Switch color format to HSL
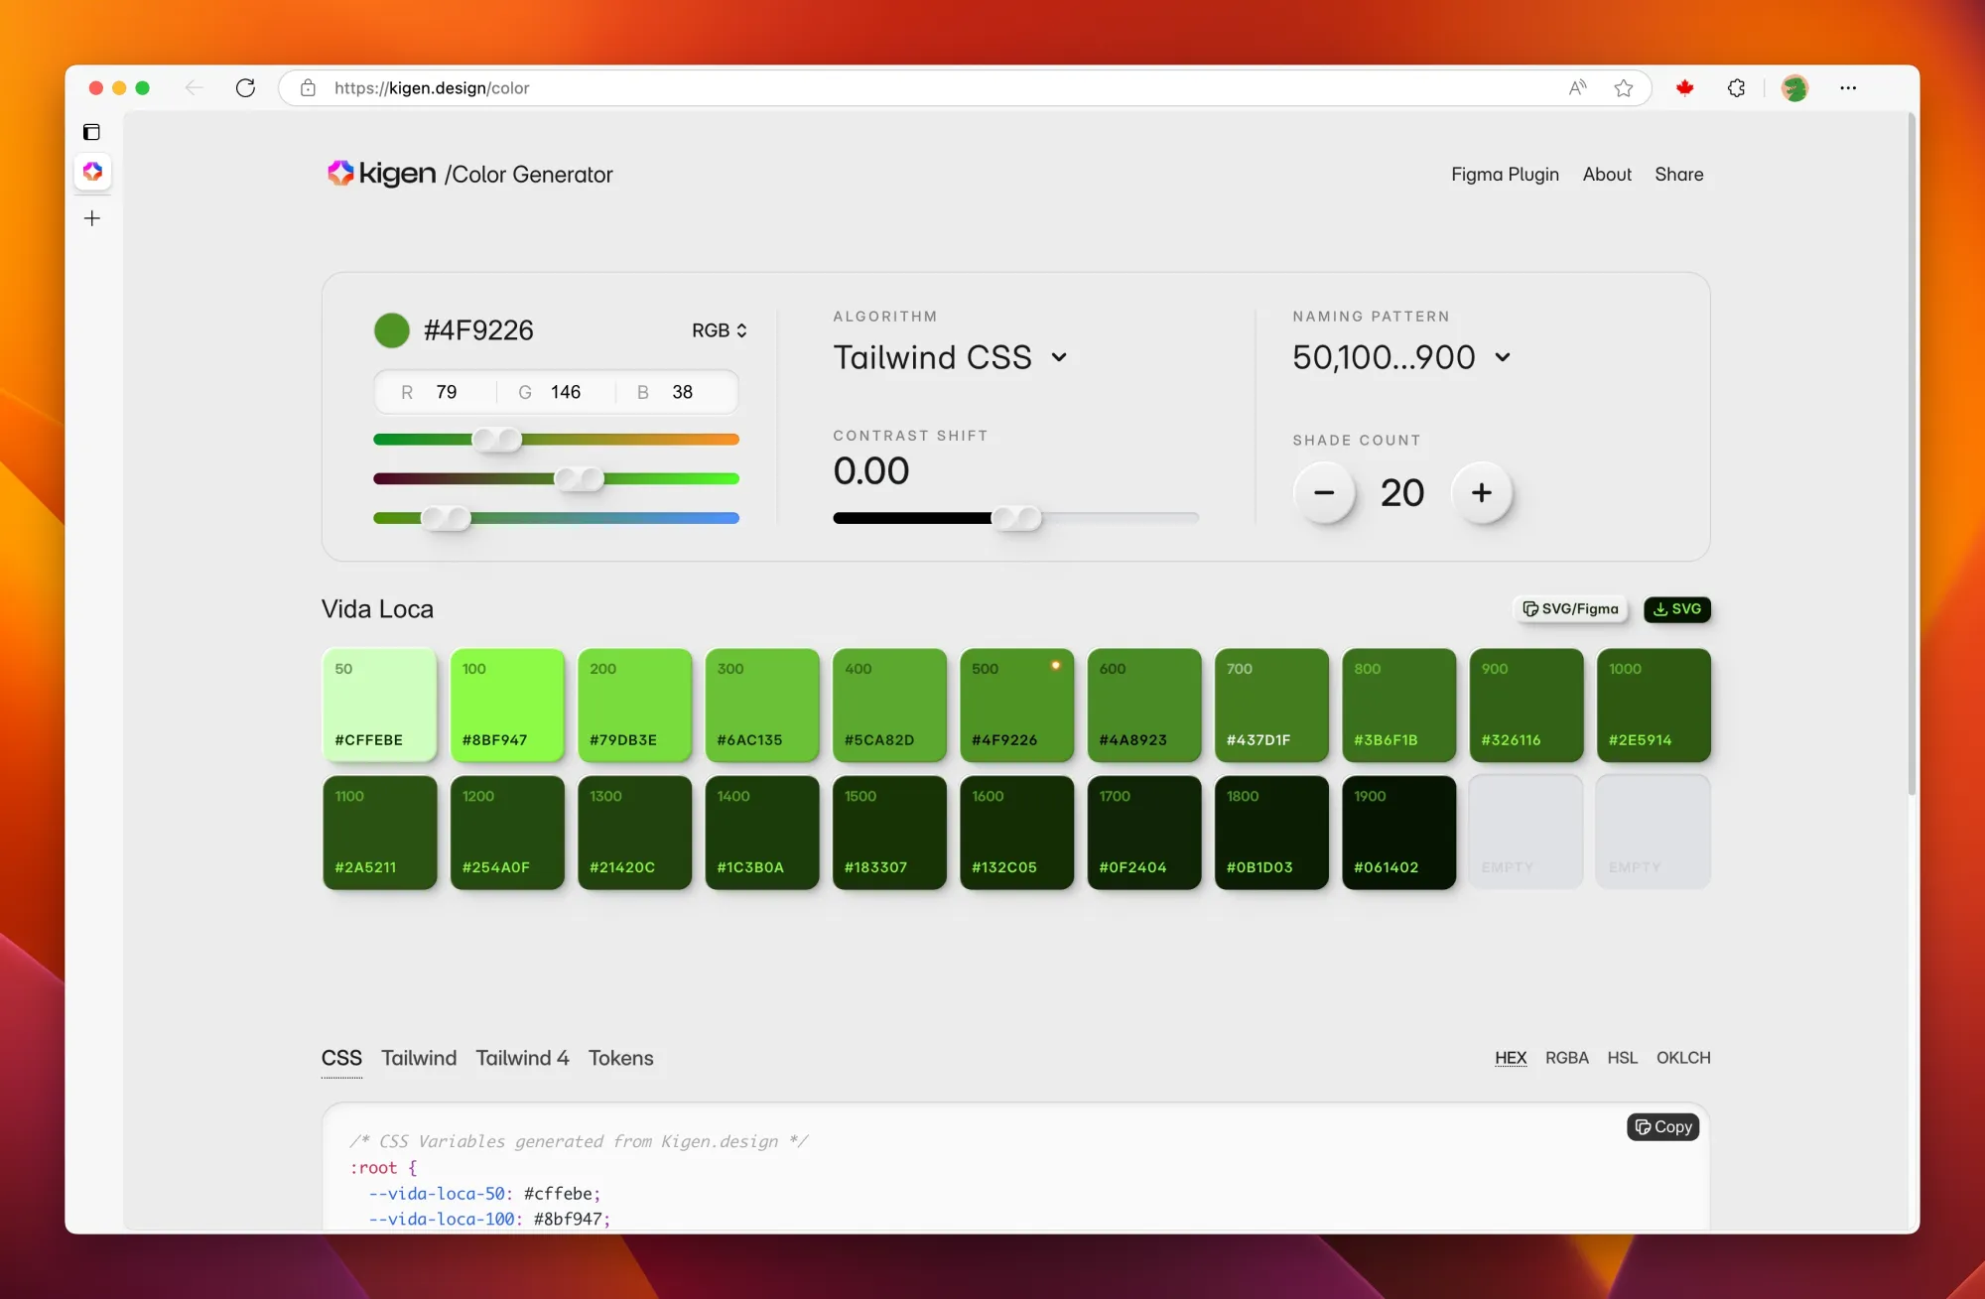The height and width of the screenshot is (1299, 1985). [x=1622, y=1058]
